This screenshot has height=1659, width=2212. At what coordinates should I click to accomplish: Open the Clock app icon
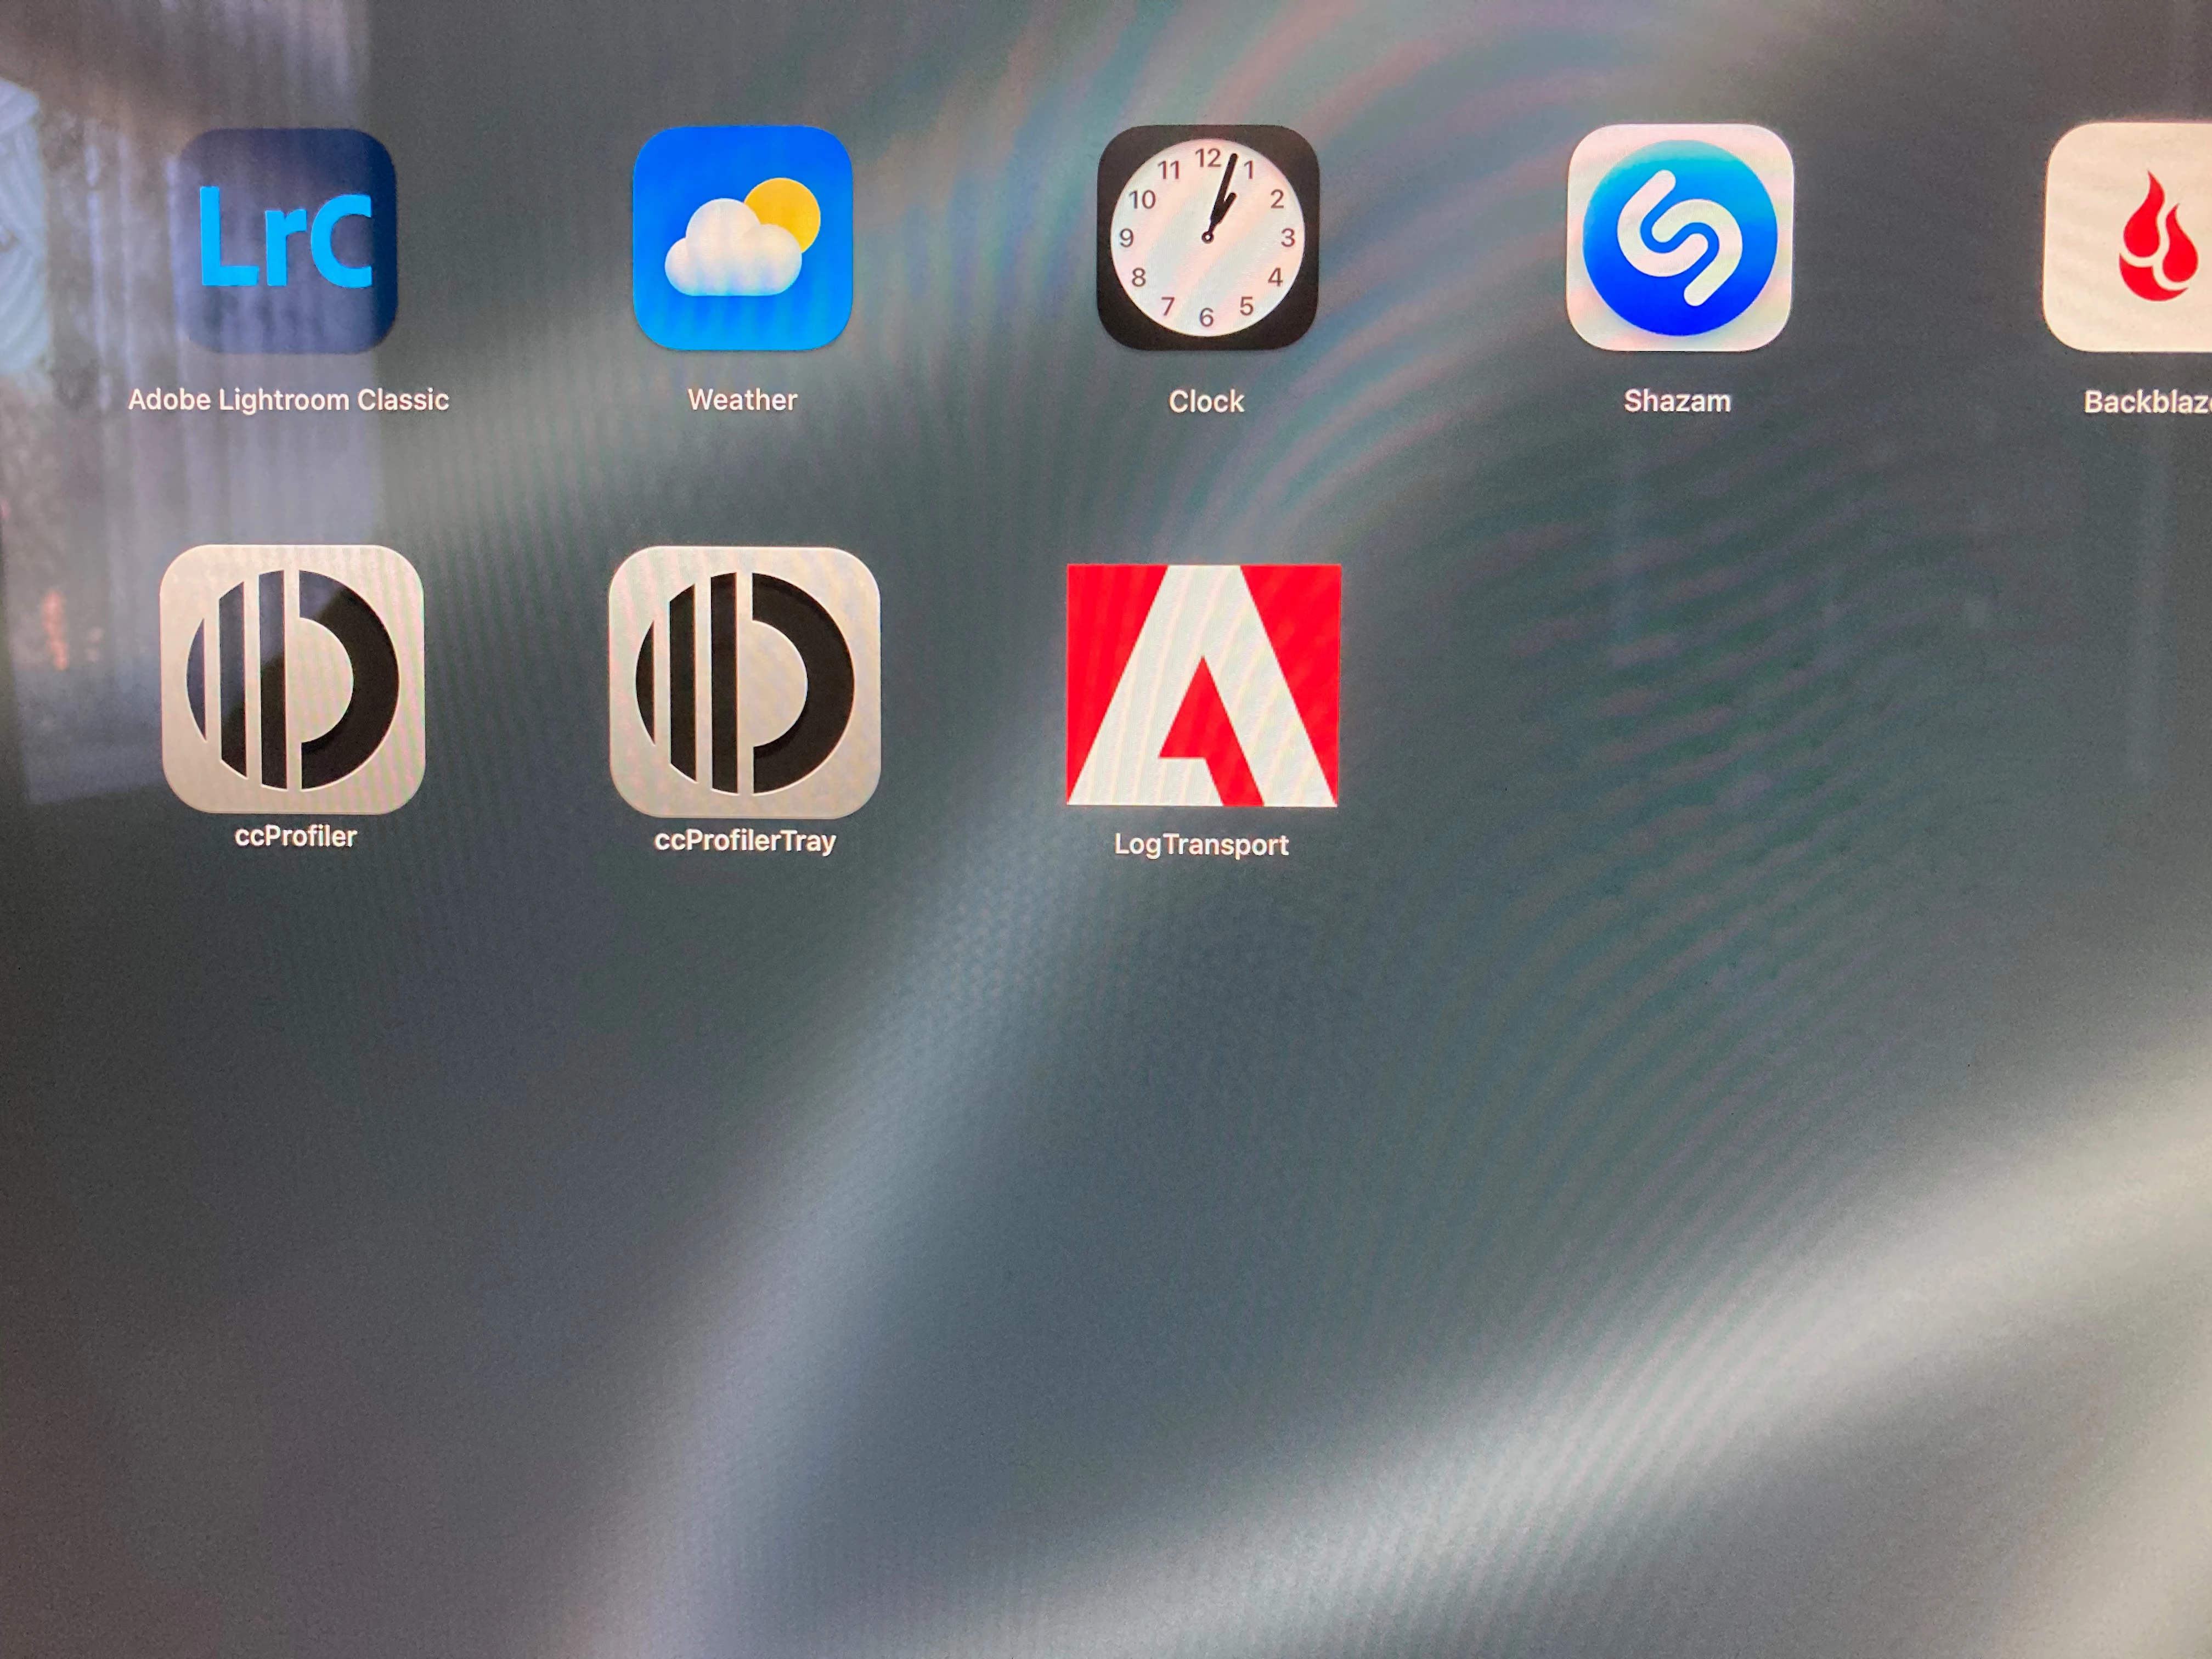pyautogui.click(x=1207, y=238)
